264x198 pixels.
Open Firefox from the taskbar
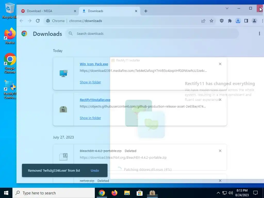tap(114, 193)
